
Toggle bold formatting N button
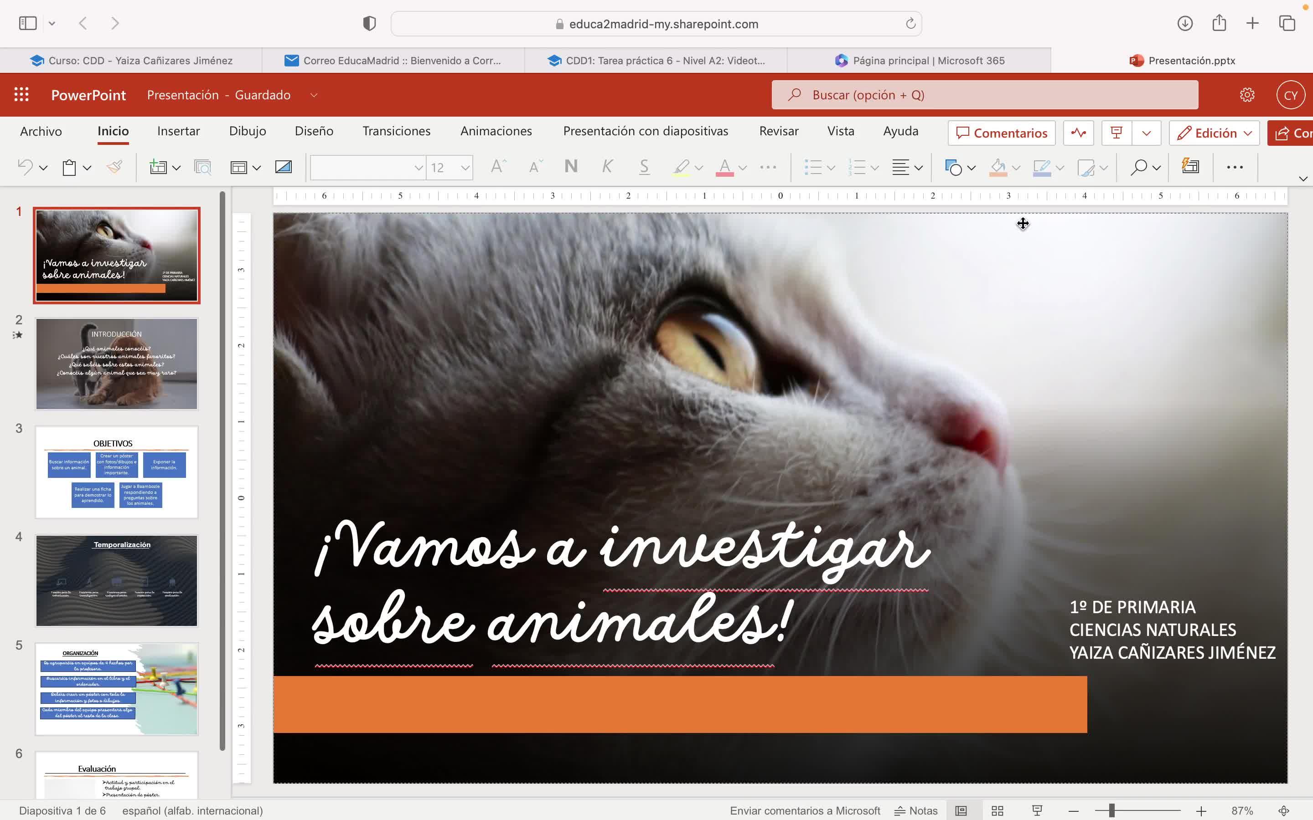tap(571, 166)
